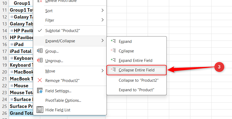Collapse the Mouse row with minus button

(12, 86)
